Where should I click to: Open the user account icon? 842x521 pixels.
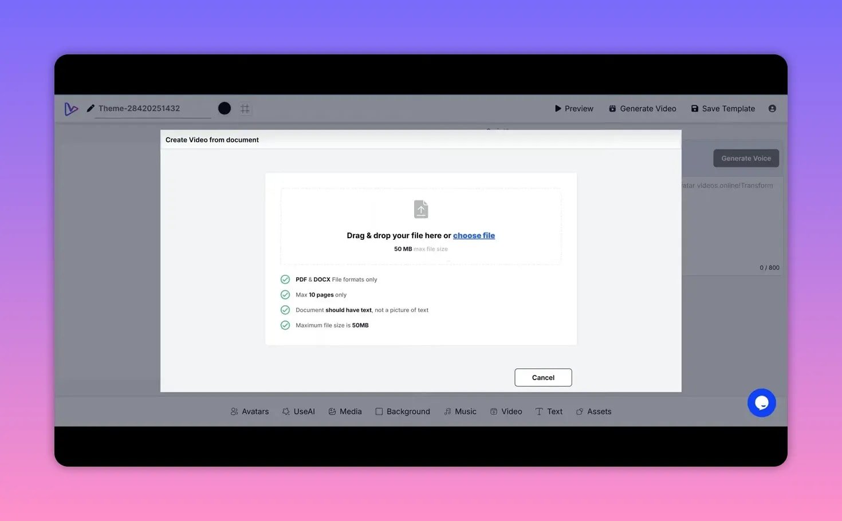click(772, 109)
